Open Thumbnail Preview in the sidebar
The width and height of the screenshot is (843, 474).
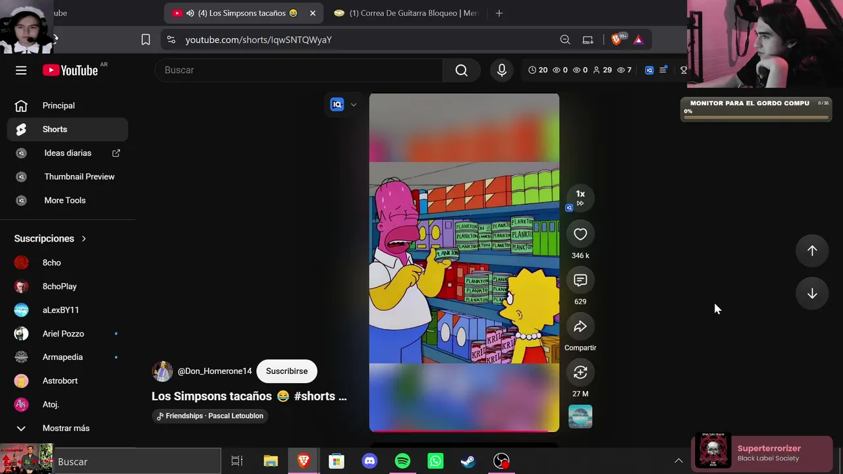68,176
